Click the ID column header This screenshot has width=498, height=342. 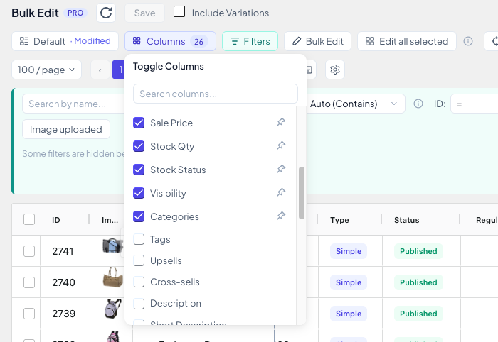pos(56,220)
